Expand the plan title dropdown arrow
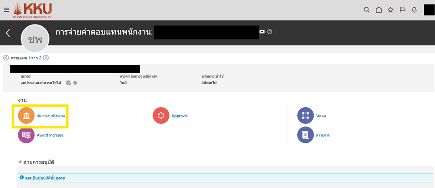Viewport: 435px width, 188px height. [262, 32]
